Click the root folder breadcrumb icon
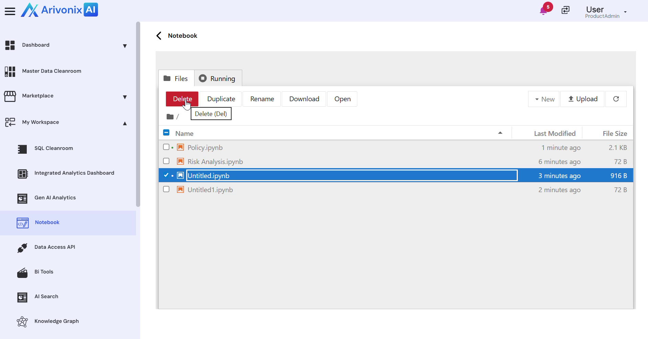The width and height of the screenshot is (648, 339). [x=170, y=117]
